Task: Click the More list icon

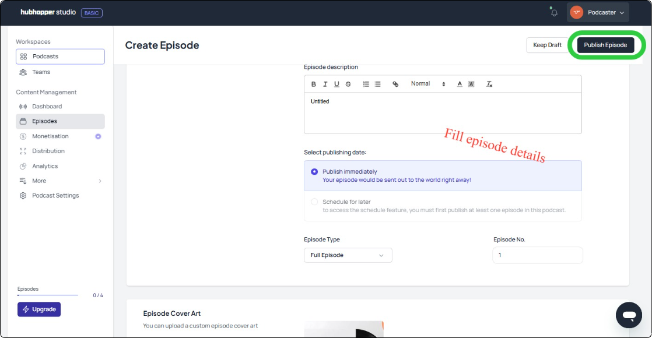Action: (23, 181)
